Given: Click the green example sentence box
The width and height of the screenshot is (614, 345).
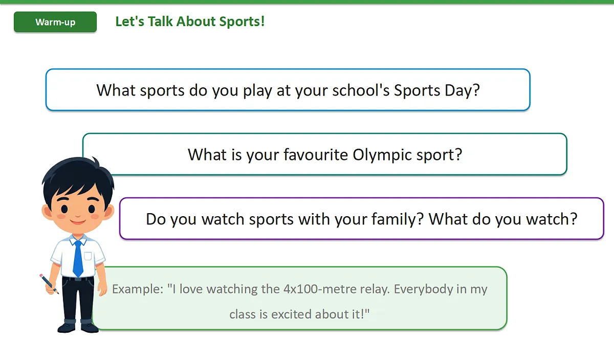Looking at the screenshot, I should [x=299, y=298].
